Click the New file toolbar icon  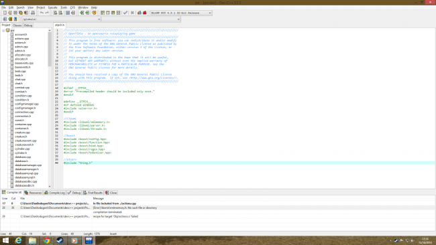[x=5, y=13]
